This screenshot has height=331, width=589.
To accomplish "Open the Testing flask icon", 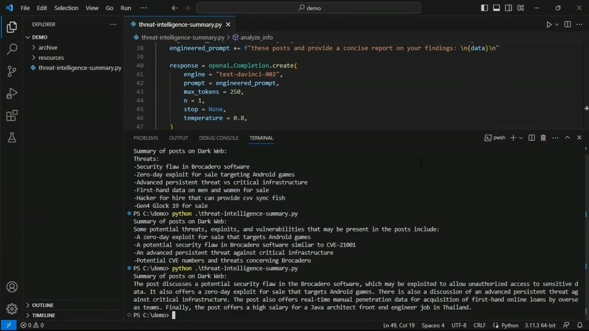I will click(12, 137).
